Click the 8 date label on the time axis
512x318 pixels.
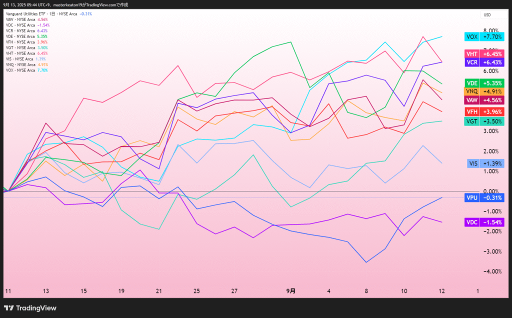tap(366, 291)
